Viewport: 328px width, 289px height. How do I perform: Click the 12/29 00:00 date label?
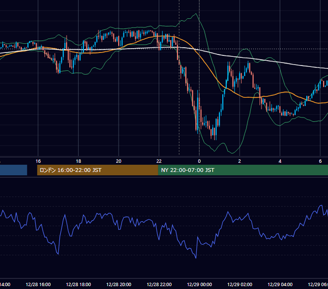199,284
